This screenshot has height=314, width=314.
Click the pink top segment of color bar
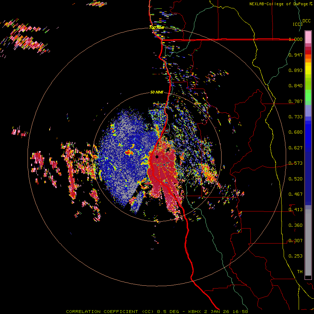308,37
